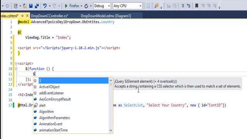The width and height of the screenshot is (247, 139).
Task: Click the Previous bookmark icon
Action: 203,6
